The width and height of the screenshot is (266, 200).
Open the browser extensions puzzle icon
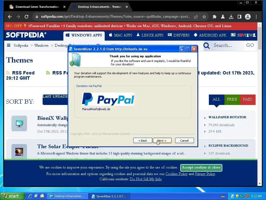214,17
